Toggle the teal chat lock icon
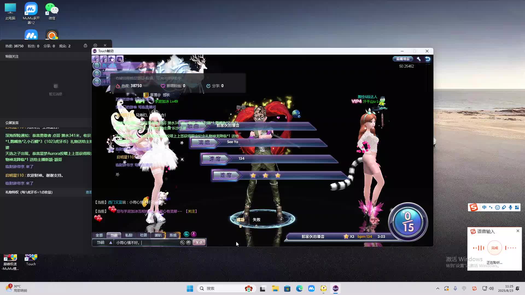525x295 pixels. [x=186, y=234]
